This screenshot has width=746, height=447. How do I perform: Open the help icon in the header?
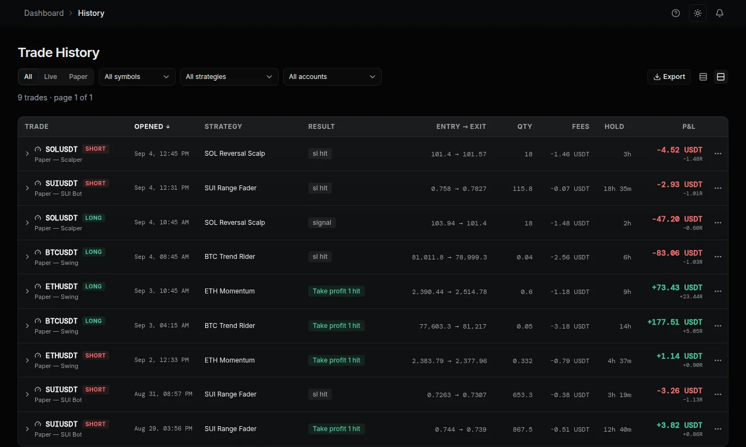pos(676,13)
